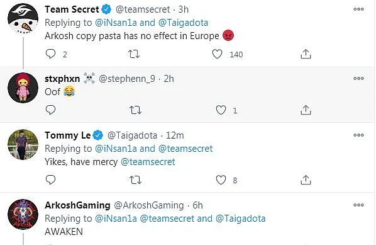376x245 pixels.
Task: Open more options on Team Secret's tweet
Action: (x=358, y=9)
